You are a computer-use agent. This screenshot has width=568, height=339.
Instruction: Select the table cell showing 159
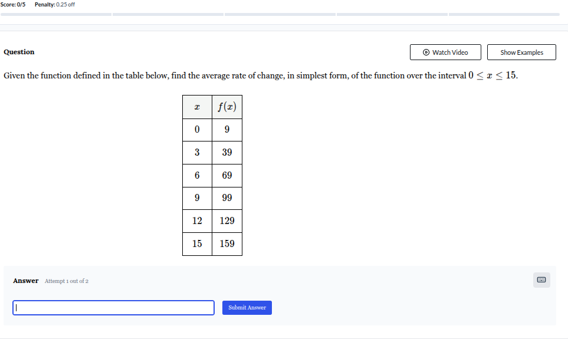coord(227,243)
